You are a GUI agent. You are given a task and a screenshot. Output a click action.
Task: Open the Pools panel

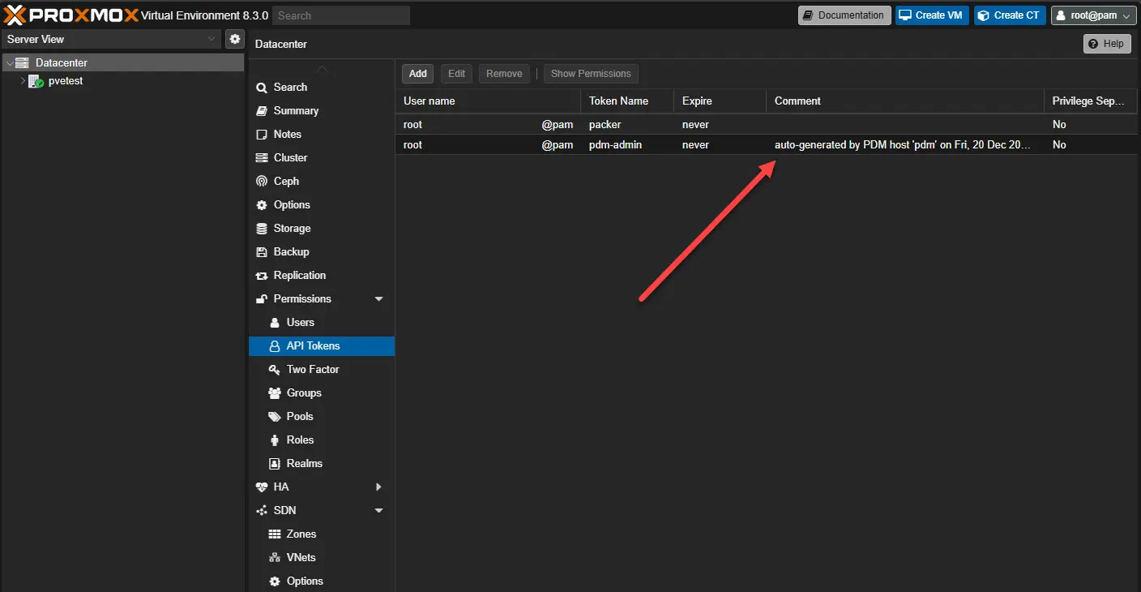click(x=297, y=416)
